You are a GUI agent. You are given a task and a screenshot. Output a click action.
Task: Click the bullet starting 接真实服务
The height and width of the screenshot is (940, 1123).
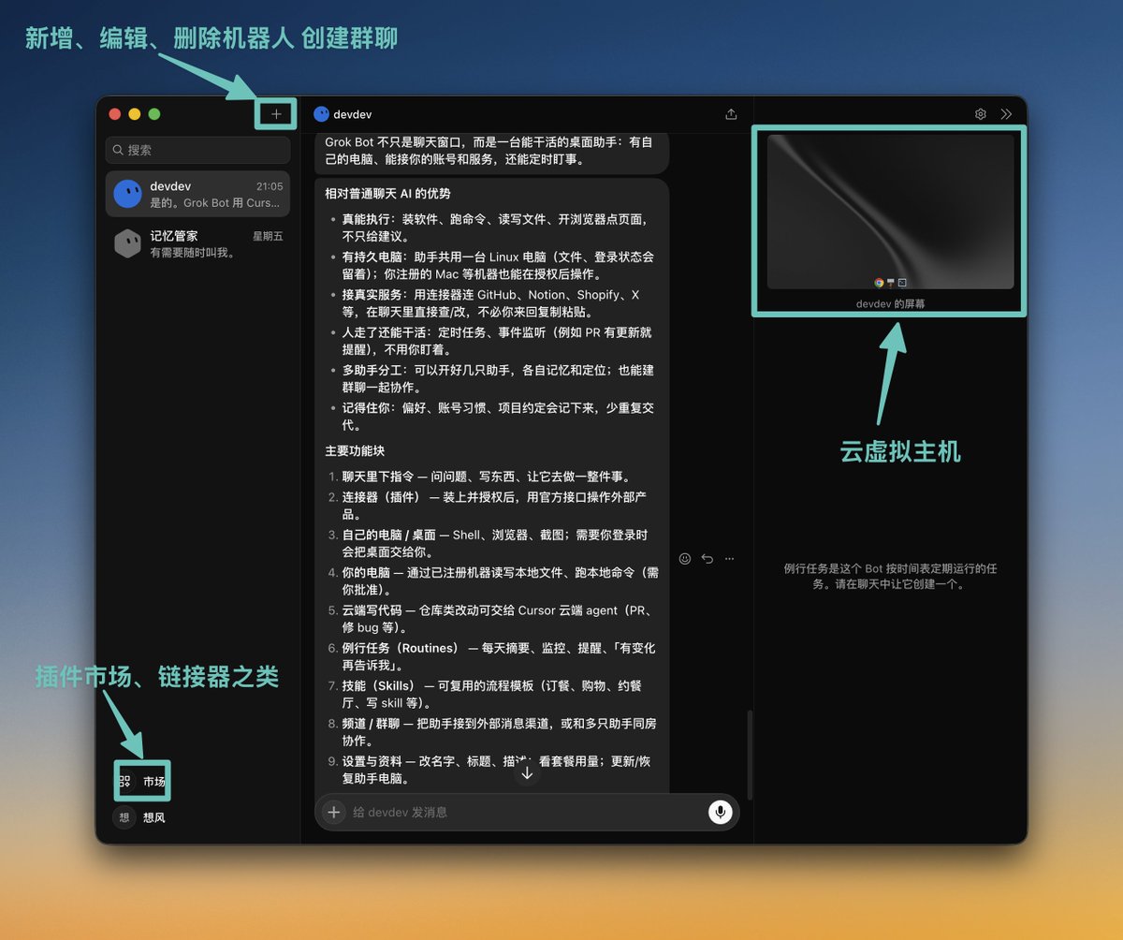491,303
